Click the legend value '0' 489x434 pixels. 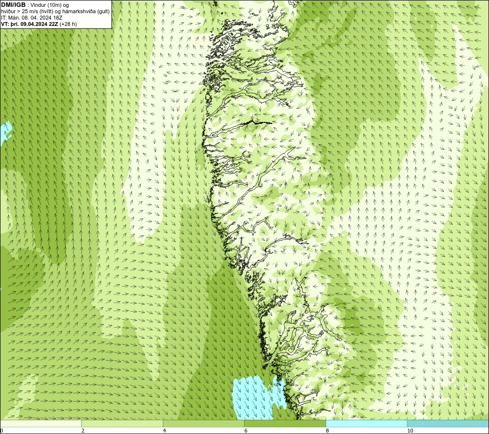coord(1,431)
